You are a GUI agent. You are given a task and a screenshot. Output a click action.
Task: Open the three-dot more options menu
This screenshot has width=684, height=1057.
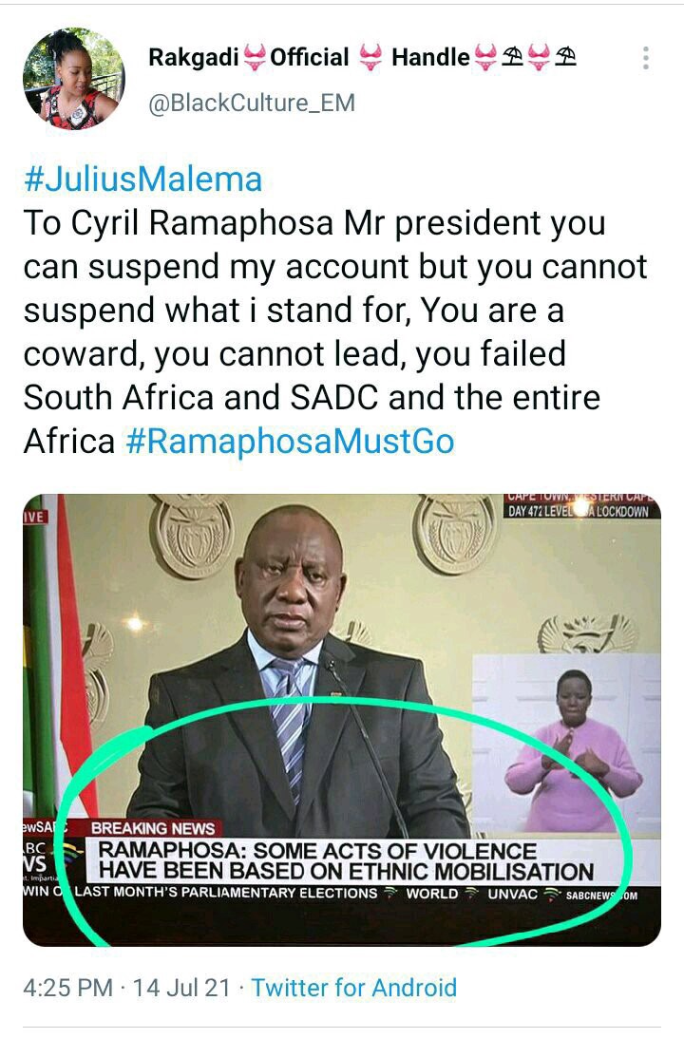point(646,58)
